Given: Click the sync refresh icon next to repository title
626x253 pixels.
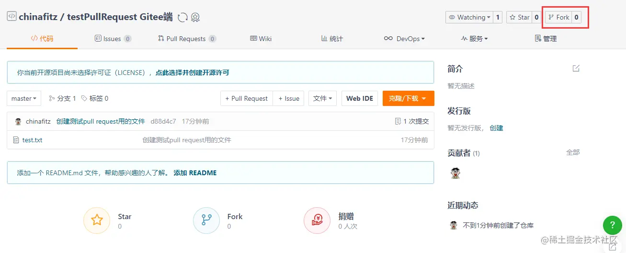Looking at the screenshot, I should pos(182,18).
